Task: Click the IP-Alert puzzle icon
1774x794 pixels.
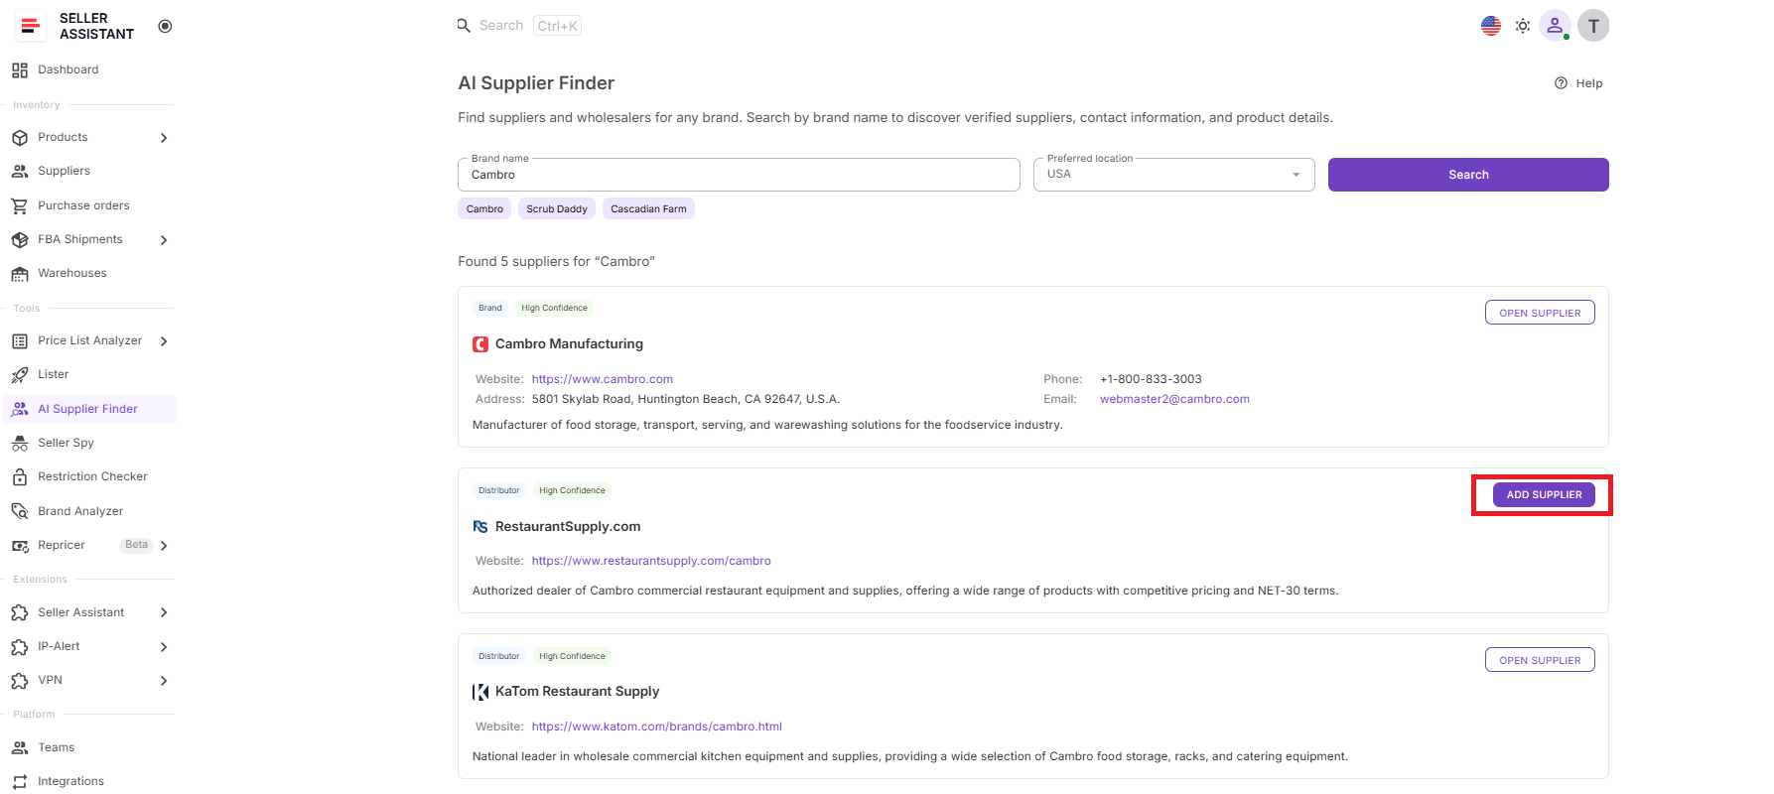Action: pyautogui.click(x=20, y=647)
